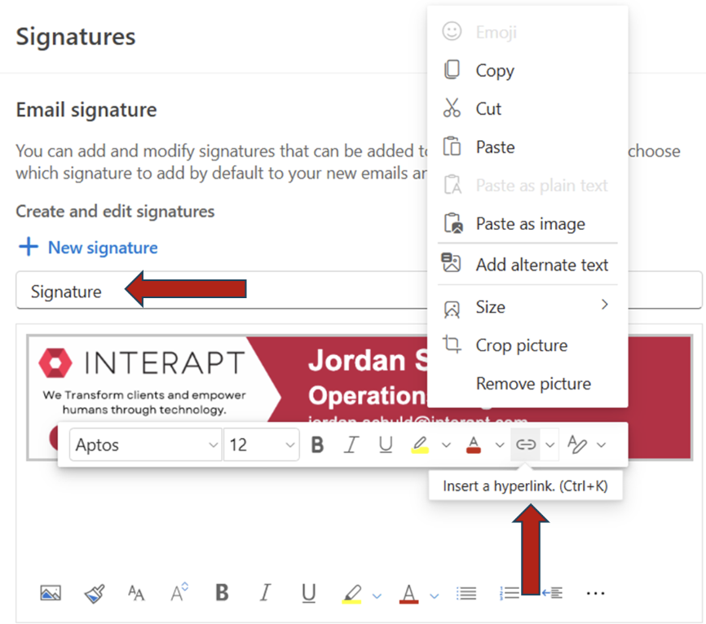Click the Insert hyperlink icon

coord(526,445)
